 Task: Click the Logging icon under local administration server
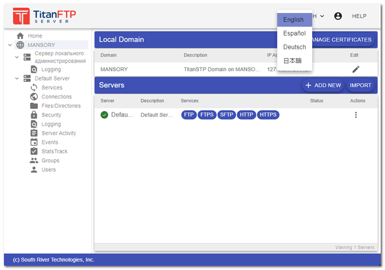point(34,70)
